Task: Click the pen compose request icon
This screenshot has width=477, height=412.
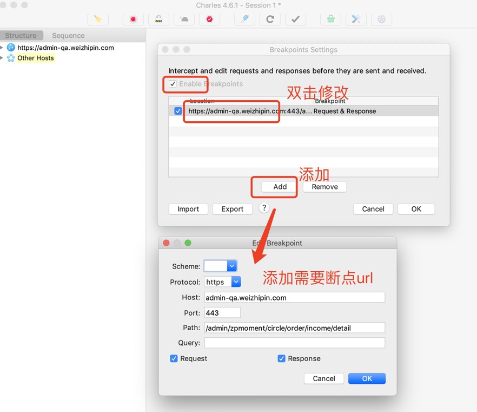Action: 244,19
